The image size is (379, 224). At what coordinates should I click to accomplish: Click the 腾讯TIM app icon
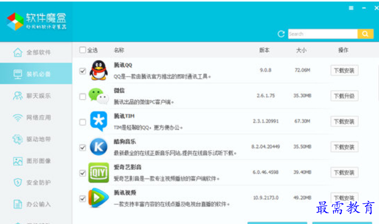(99, 121)
